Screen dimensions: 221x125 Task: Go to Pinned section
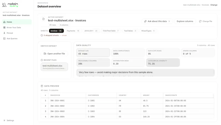(x=17, y=33)
